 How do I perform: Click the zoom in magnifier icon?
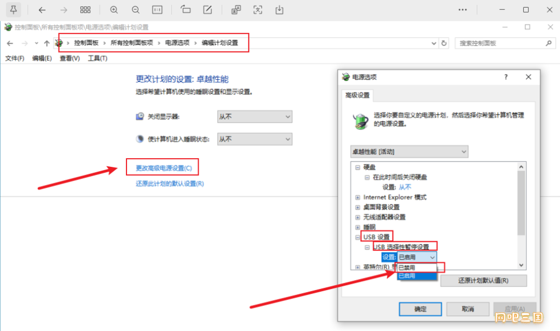[114, 10]
